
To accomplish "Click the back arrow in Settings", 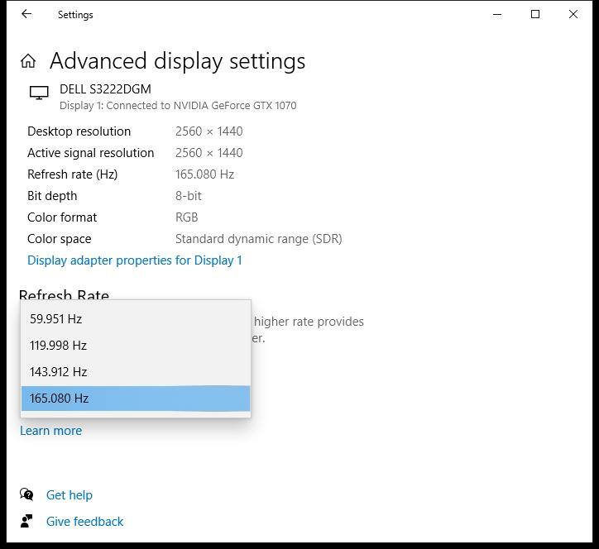I will 26,14.
